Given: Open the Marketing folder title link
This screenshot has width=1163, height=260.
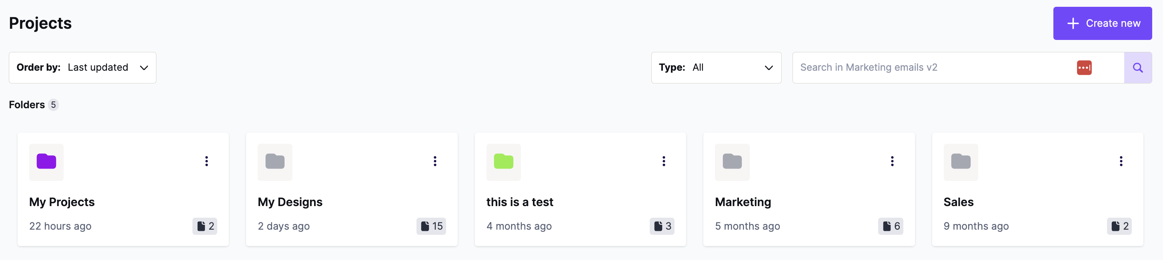Looking at the screenshot, I should click(743, 202).
